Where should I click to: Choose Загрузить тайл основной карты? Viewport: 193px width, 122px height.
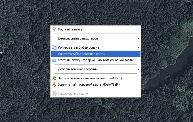point(90,78)
